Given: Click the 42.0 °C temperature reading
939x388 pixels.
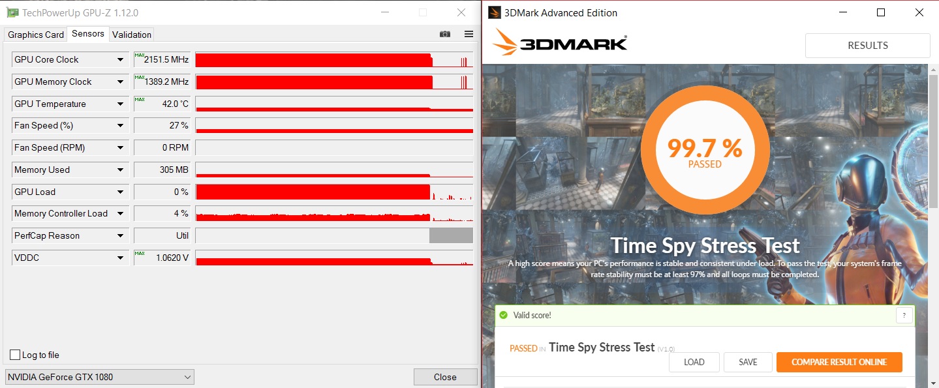Looking at the screenshot, I should tap(162, 104).
